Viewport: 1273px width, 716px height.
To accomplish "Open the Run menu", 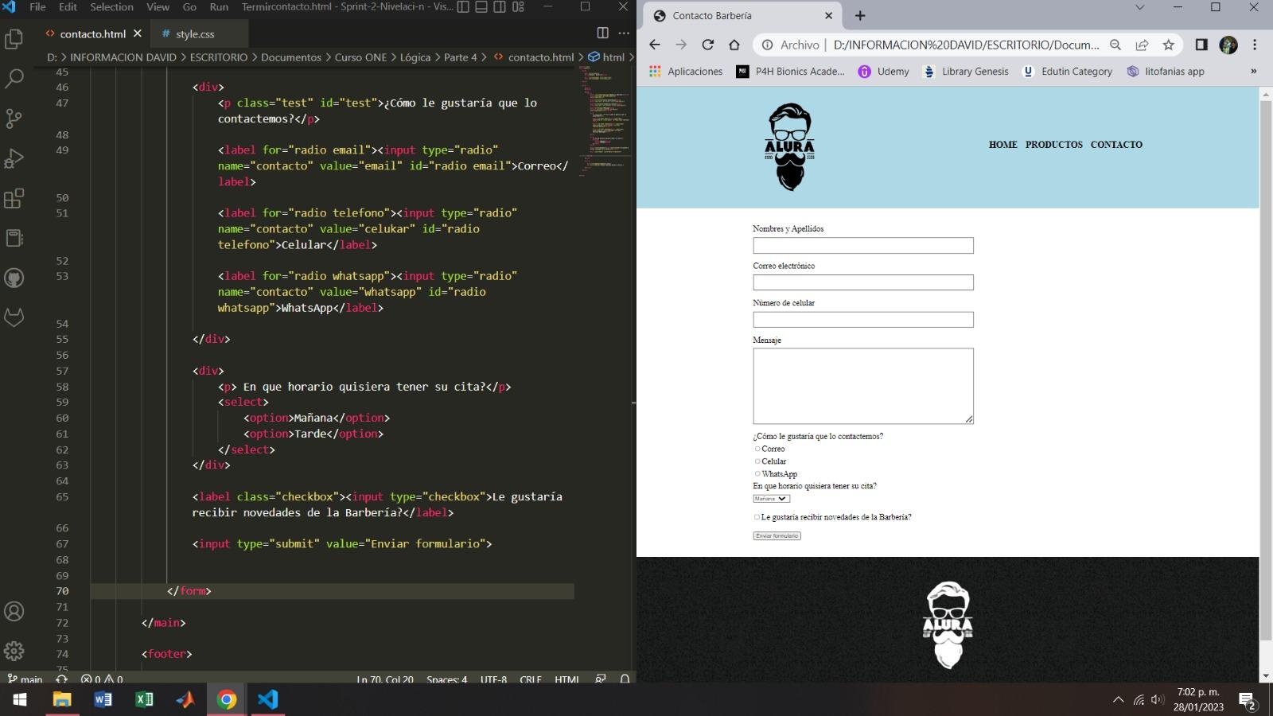I will coord(219,6).
